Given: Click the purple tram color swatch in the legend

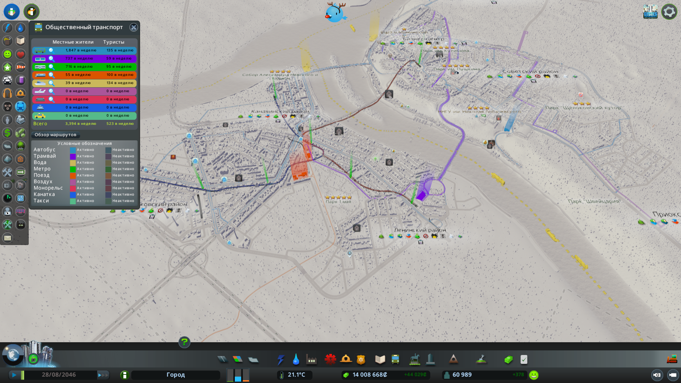Looking at the screenshot, I should [x=73, y=156].
